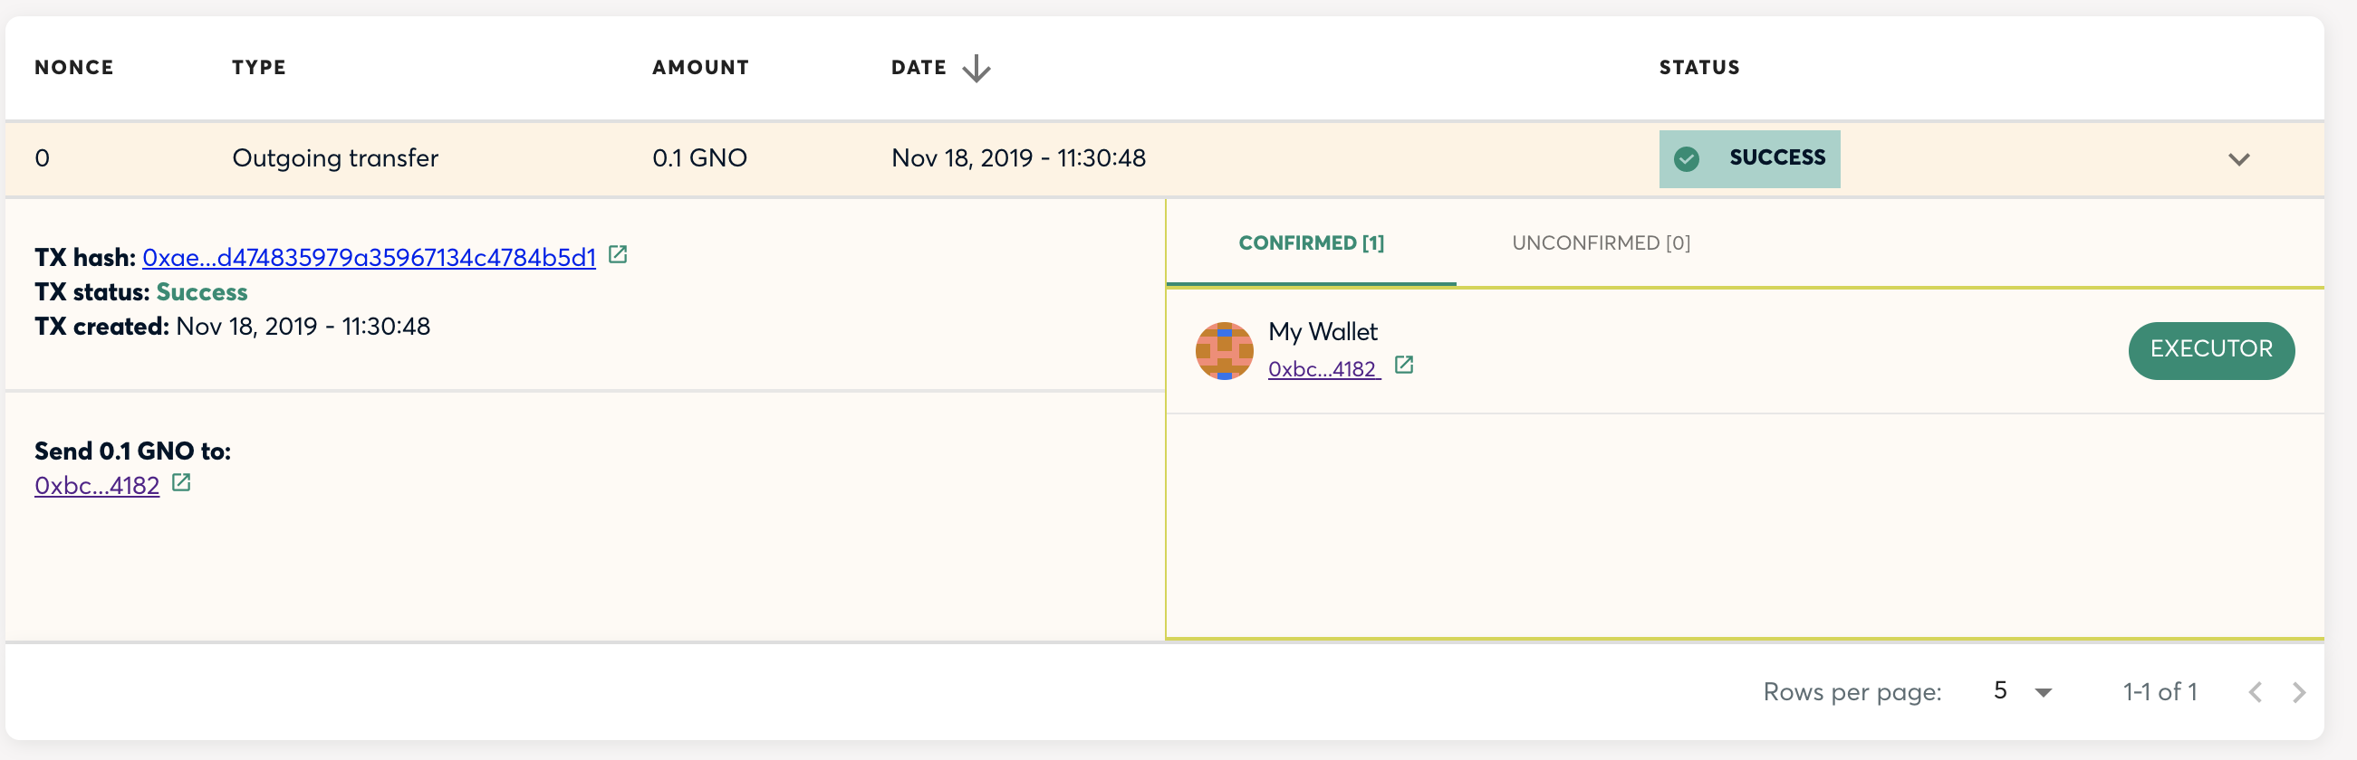Open My Wallet address externally via link icon

(1404, 365)
